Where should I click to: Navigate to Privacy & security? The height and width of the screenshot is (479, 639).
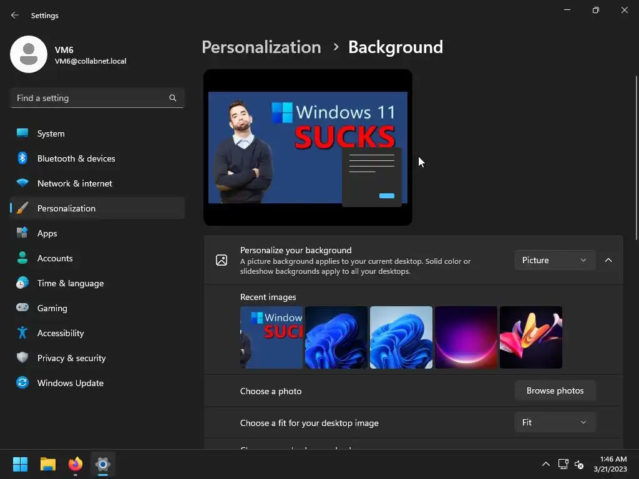point(97,357)
